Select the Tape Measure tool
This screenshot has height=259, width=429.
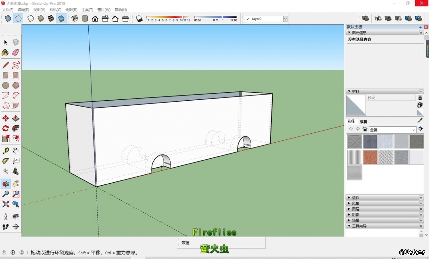pyautogui.click(x=6, y=151)
